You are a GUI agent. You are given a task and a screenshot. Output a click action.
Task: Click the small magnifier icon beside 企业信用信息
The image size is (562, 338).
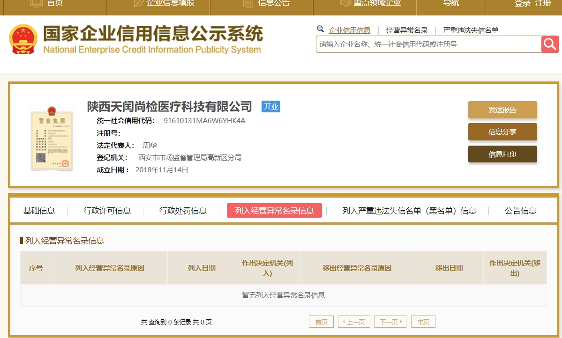(321, 29)
